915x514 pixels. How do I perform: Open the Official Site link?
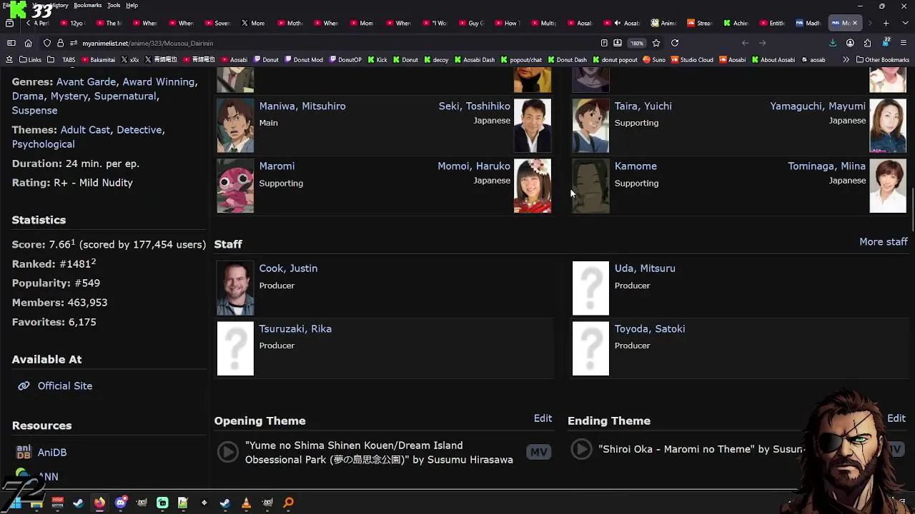65,385
